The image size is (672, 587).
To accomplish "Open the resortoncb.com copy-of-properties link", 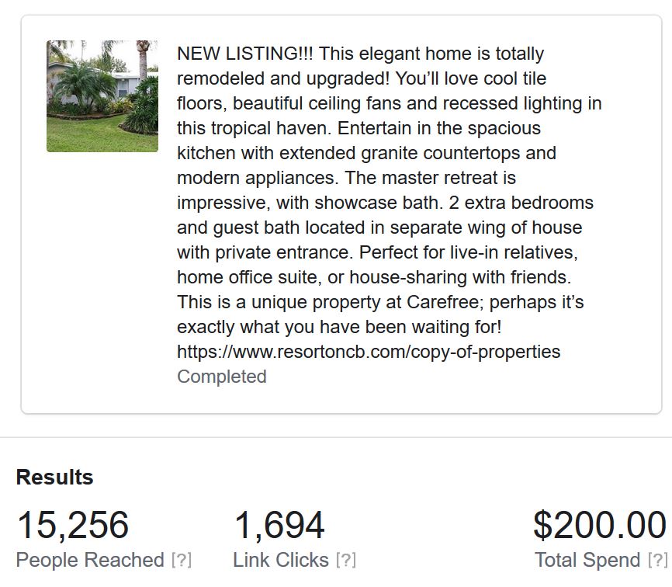I will tap(369, 352).
